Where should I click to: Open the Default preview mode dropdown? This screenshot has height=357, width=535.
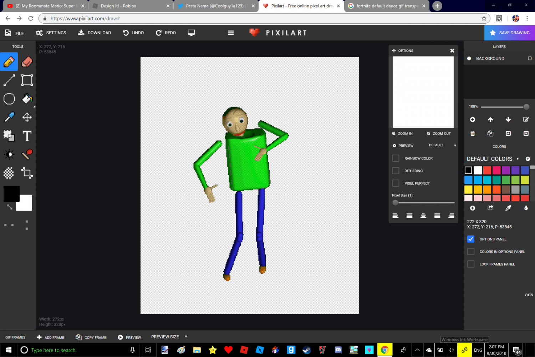[443, 145]
